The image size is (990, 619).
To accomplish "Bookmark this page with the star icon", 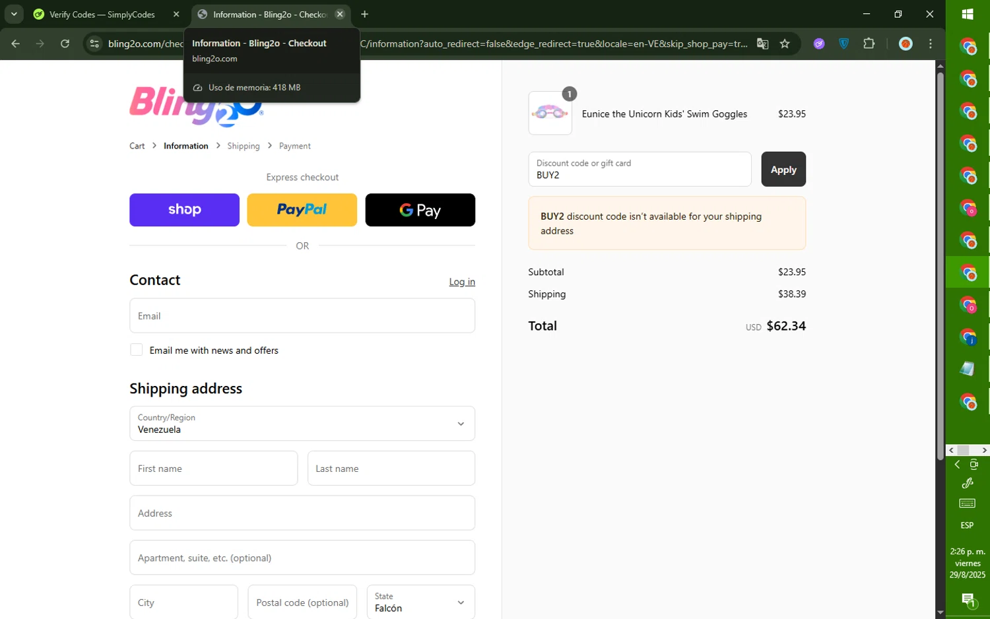I will pos(785,44).
